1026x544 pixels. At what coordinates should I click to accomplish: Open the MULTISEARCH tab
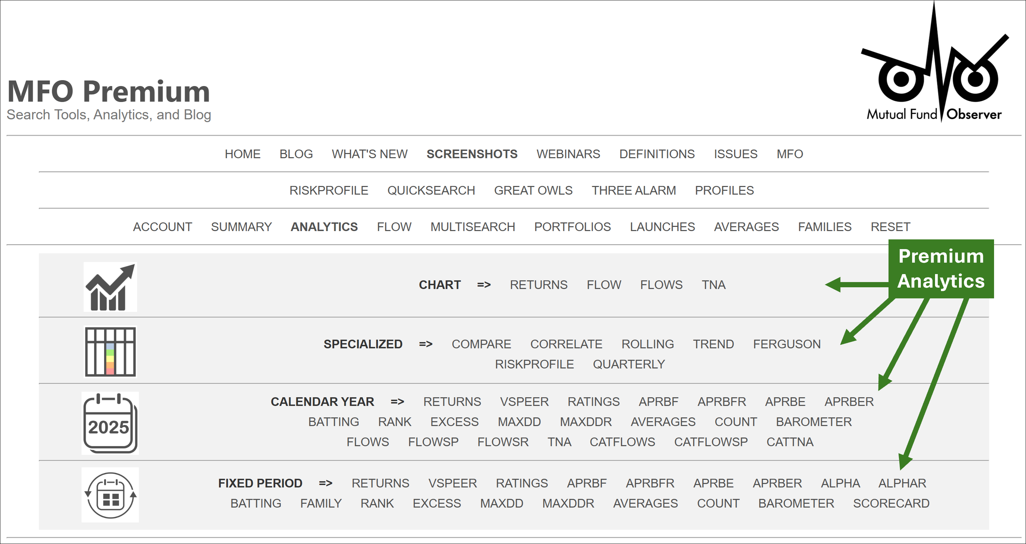(473, 227)
